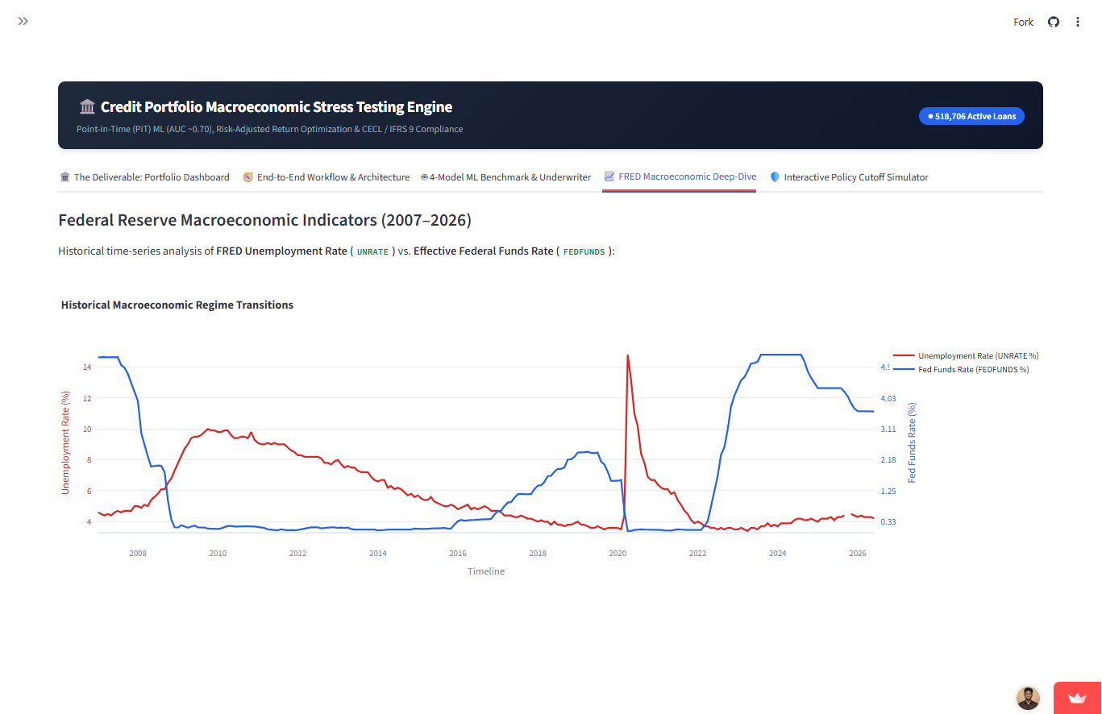Open the app creator's profile avatar
The height and width of the screenshot is (714, 1102).
tap(1028, 698)
